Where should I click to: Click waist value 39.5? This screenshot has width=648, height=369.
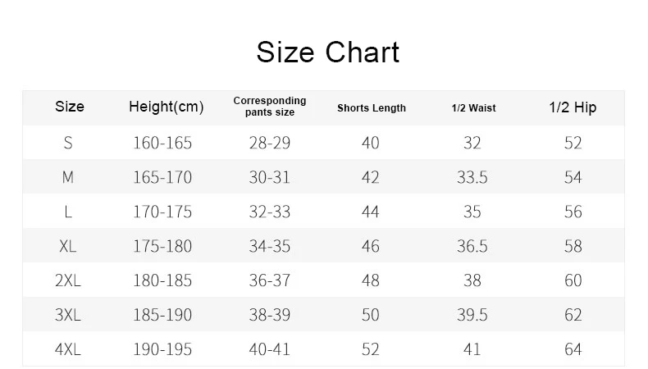click(472, 315)
